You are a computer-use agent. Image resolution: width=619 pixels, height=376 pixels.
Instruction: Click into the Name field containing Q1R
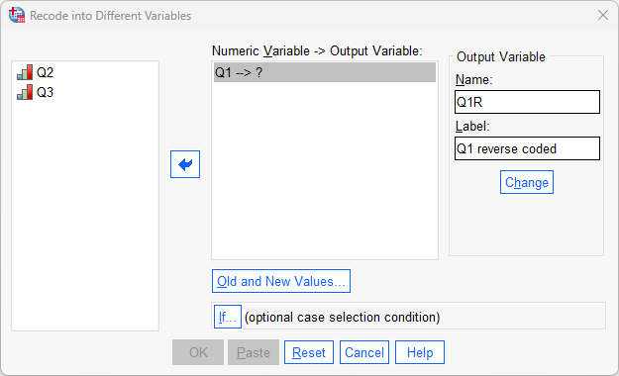click(x=527, y=102)
